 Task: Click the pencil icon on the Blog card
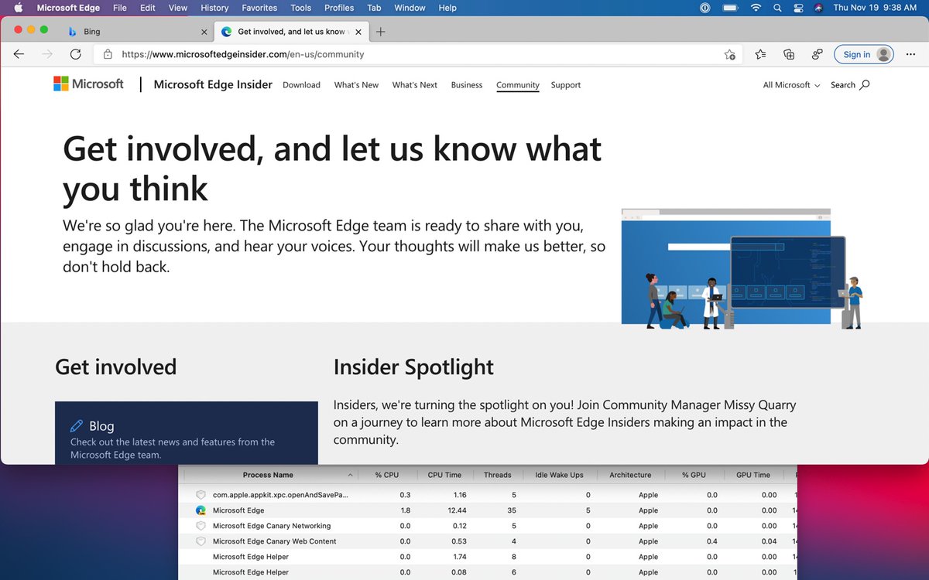point(76,425)
